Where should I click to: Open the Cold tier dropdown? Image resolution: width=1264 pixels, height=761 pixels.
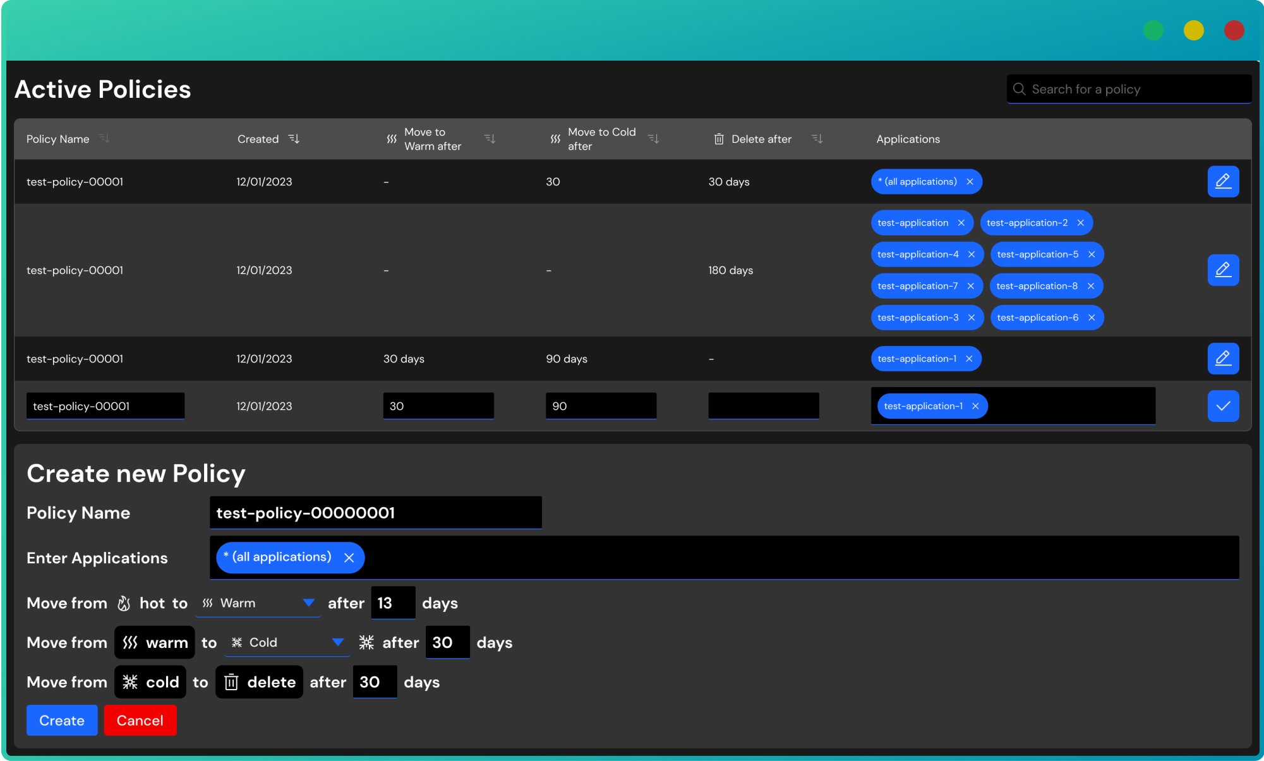coord(287,642)
